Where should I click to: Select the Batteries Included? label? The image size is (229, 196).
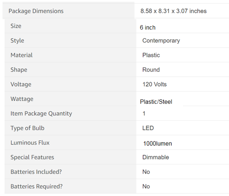coord(36,172)
